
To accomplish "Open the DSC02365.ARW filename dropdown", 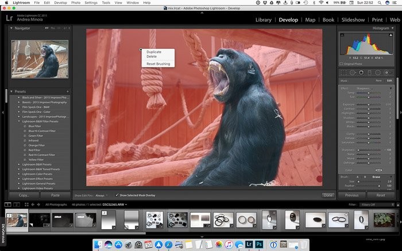I will 115,205.
